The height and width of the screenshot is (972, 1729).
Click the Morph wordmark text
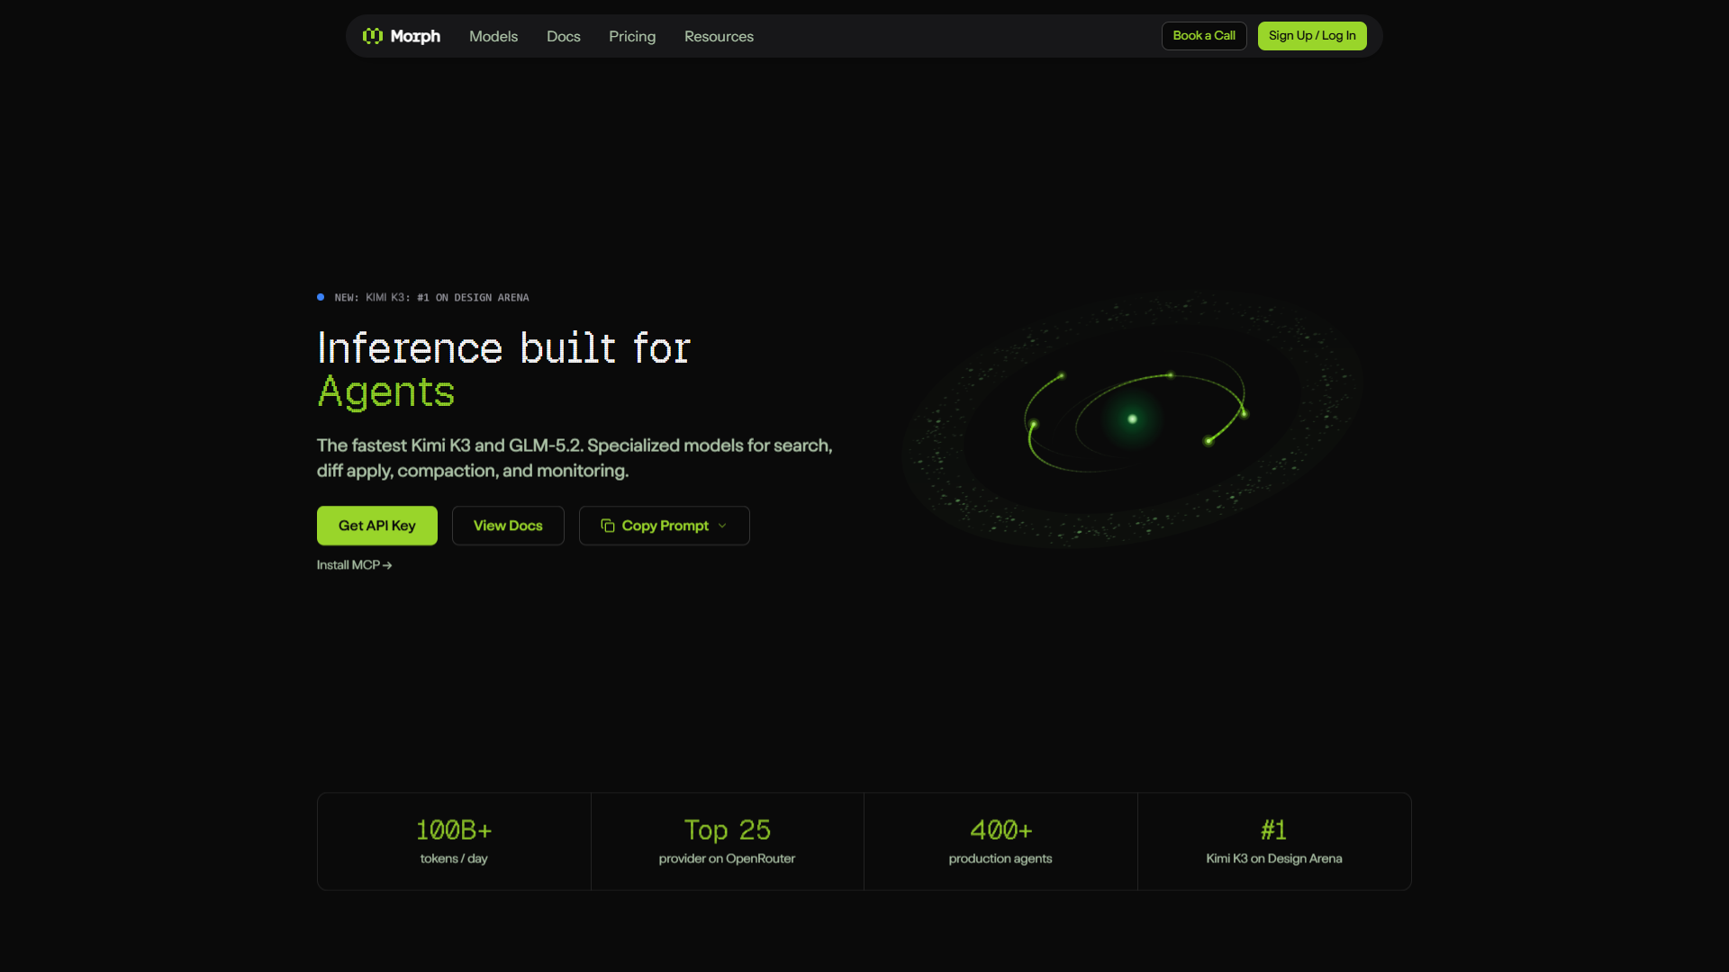point(415,36)
